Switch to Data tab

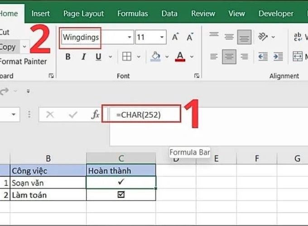point(169,14)
